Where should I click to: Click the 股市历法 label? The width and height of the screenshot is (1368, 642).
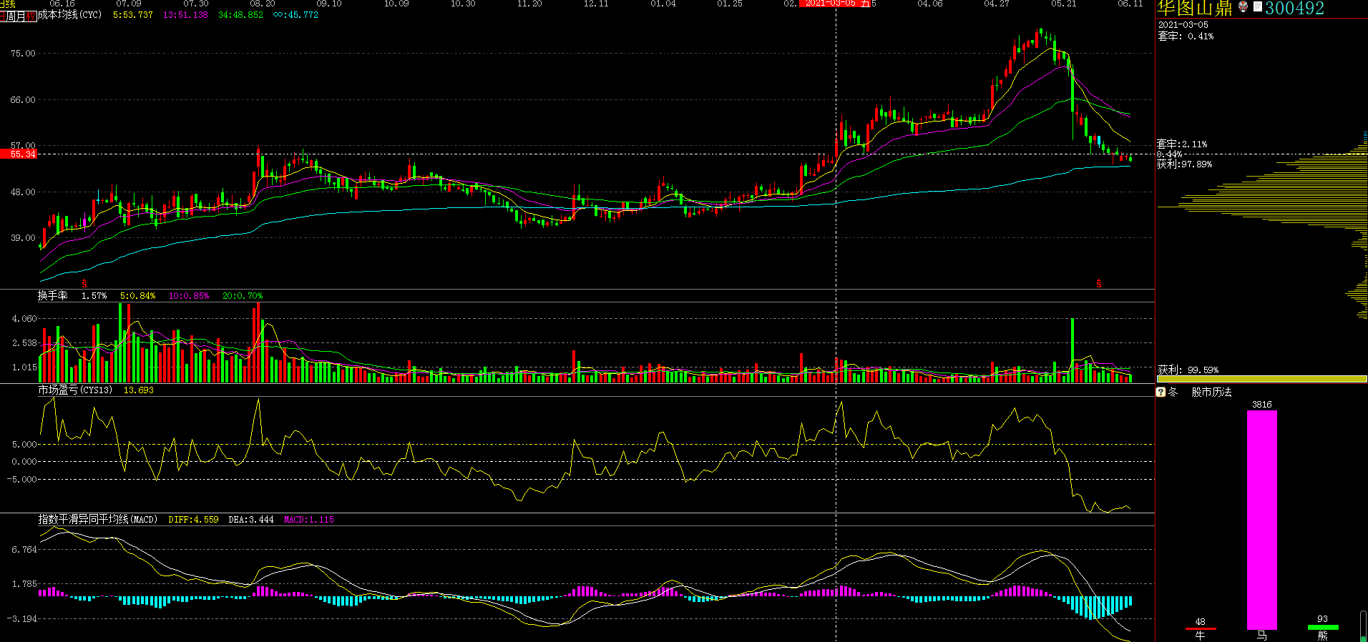pyautogui.click(x=1211, y=392)
